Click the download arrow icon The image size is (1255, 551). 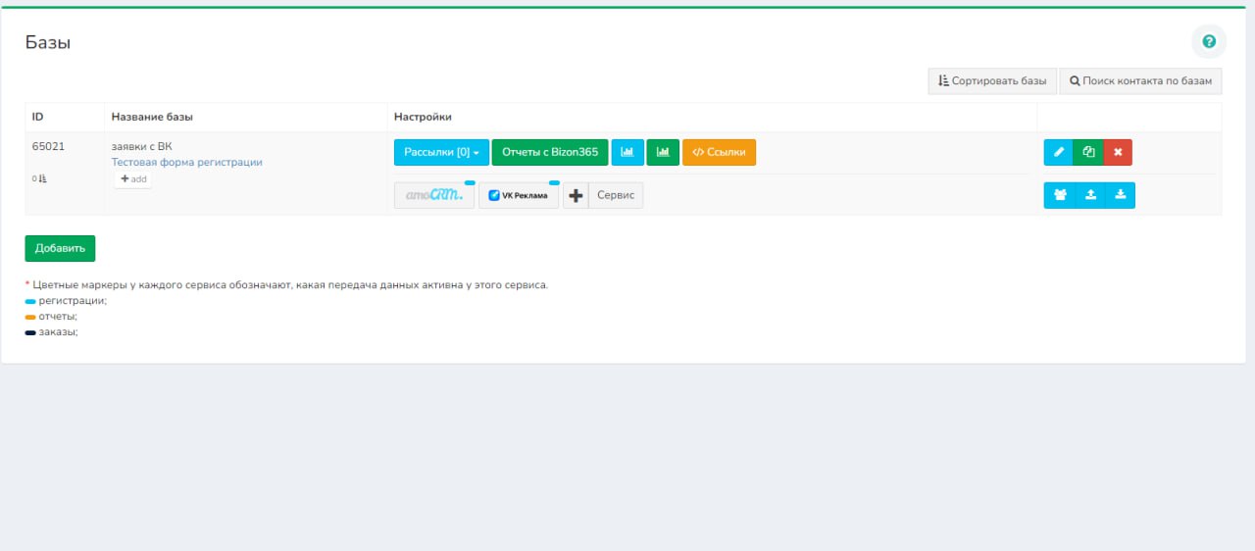[x=1120, y=195]
